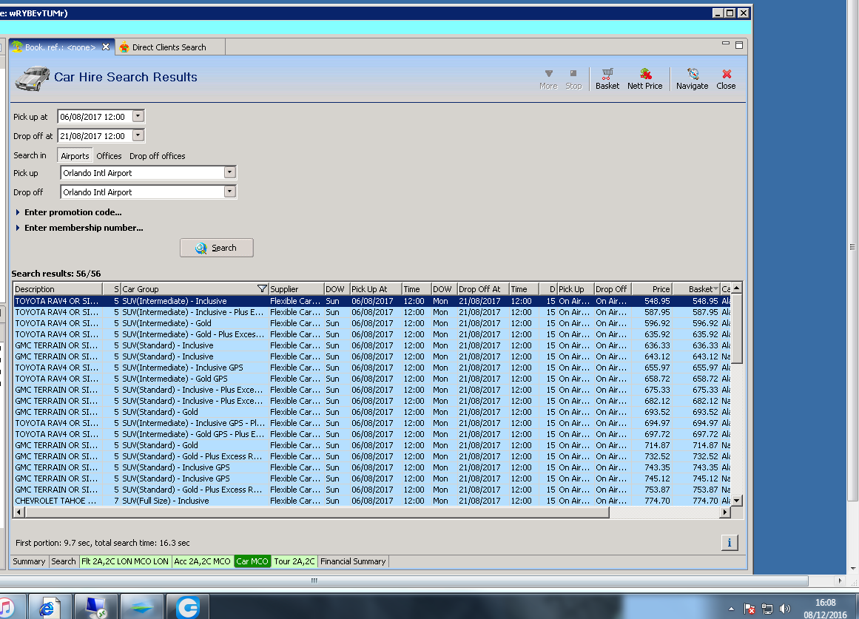Select SUV(Intermediate) - Gold row priced 596.92
Screen dimensions: 859x619
372,323
